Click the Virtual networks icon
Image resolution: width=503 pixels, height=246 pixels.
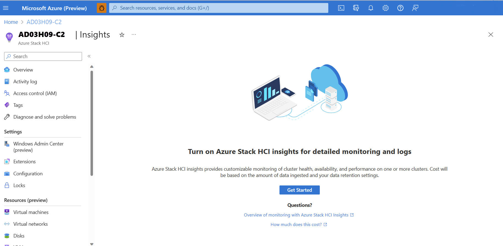7,224
